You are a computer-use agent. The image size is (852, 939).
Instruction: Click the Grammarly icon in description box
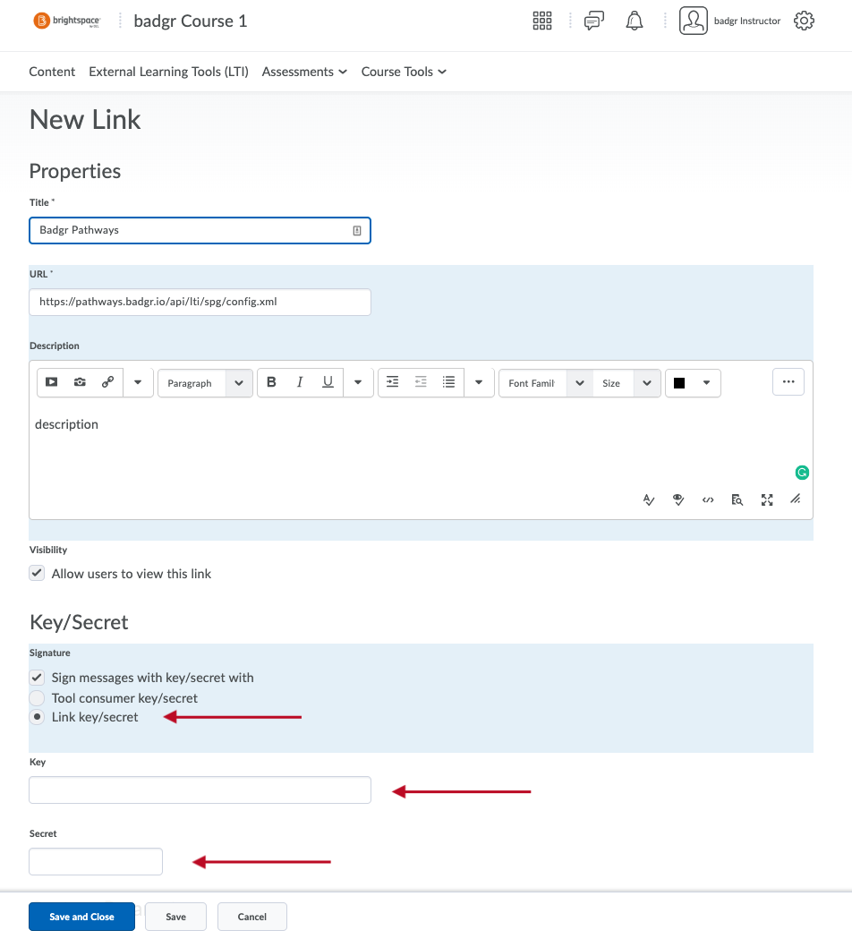pyautogui.click(x=802, y=473)
